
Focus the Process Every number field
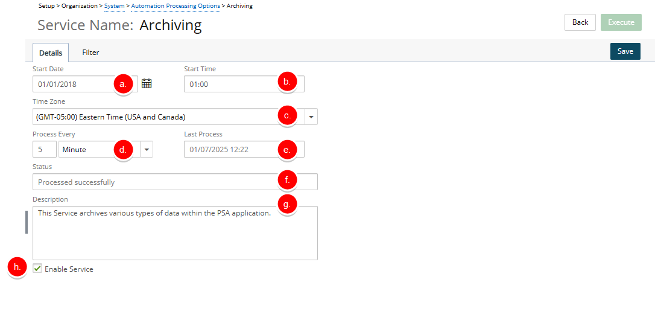point(44,149)
